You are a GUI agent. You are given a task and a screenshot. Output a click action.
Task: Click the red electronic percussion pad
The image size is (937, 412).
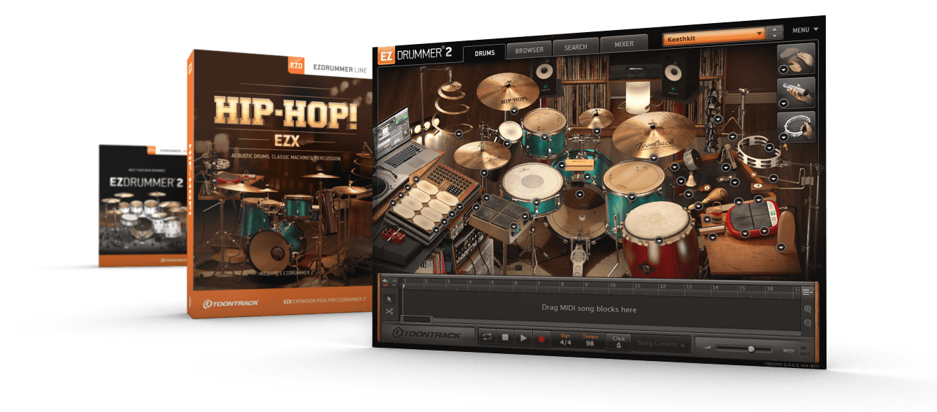[752, 219]
